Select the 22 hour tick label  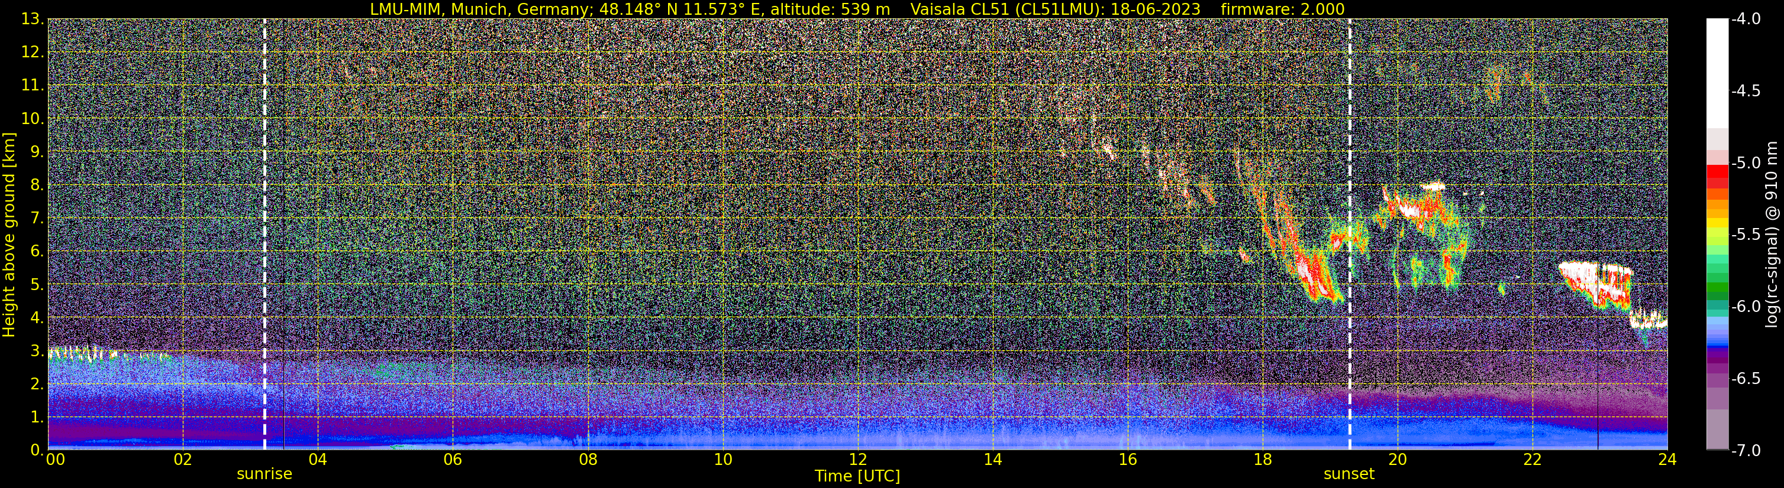pyautogui.click(x=1533, y=460)
